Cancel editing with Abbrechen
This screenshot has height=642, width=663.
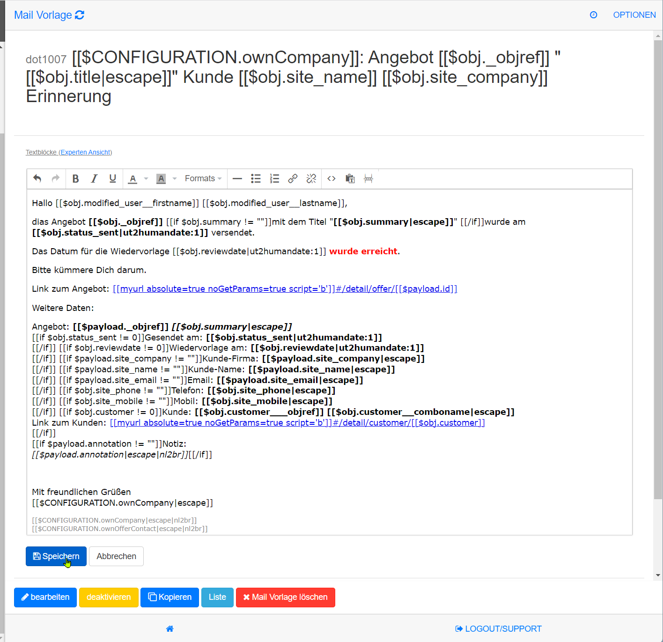(x=116, y=556)
